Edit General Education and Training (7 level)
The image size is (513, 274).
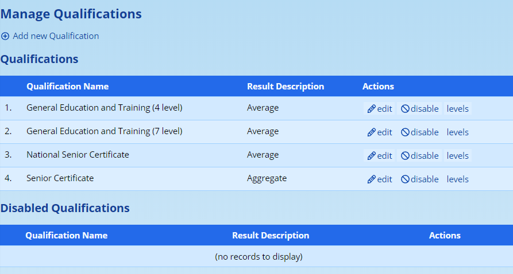coord(380,132)
